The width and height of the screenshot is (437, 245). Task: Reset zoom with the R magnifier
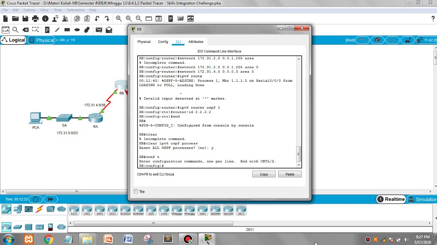(129, 19)
